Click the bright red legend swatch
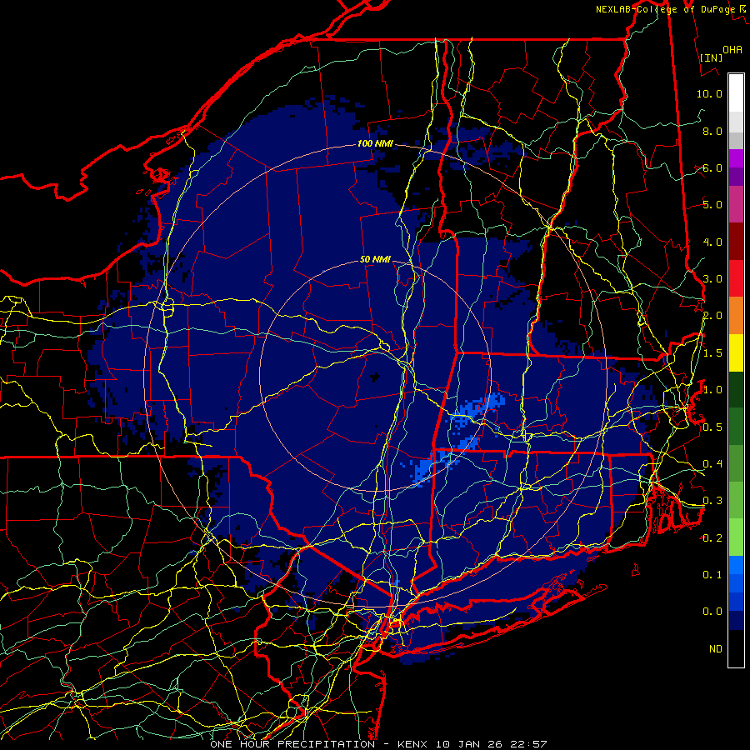This screenshot has height=750, width=750. pyautogui.click(x=736, y=278)
